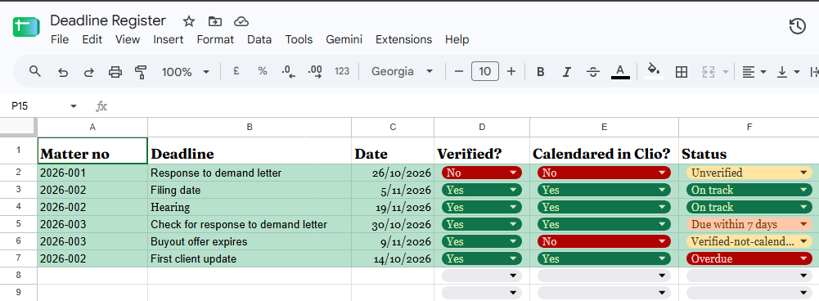Decrease font size minus button
The height and width of the screenshot is (301, 819).
(459, 72)
